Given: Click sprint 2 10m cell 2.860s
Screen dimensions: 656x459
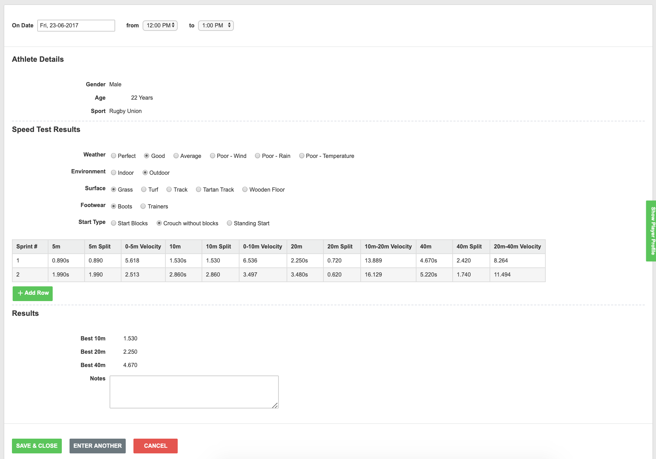Looking at the screenshot, I should pyautogui.click(x=184, y=275).
